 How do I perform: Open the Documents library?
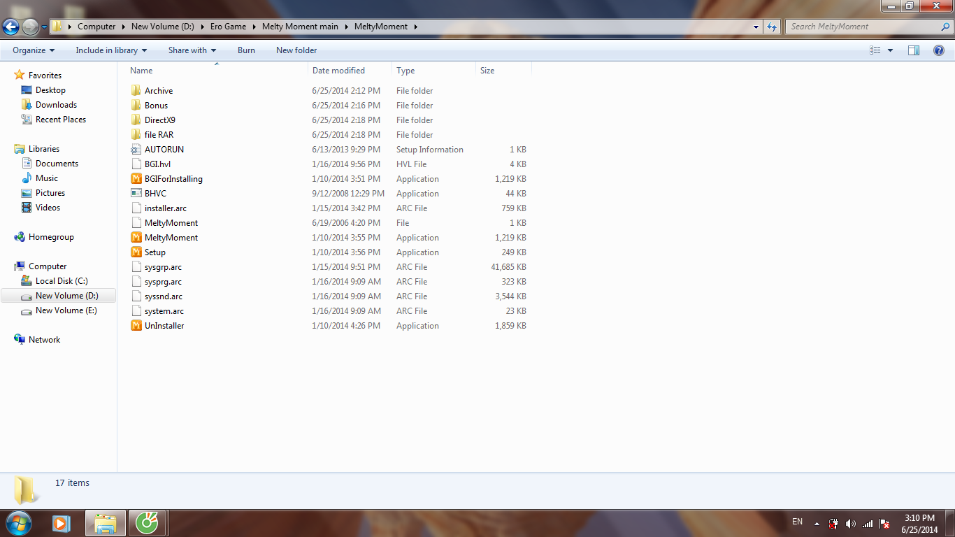click(x=57, y=164)
